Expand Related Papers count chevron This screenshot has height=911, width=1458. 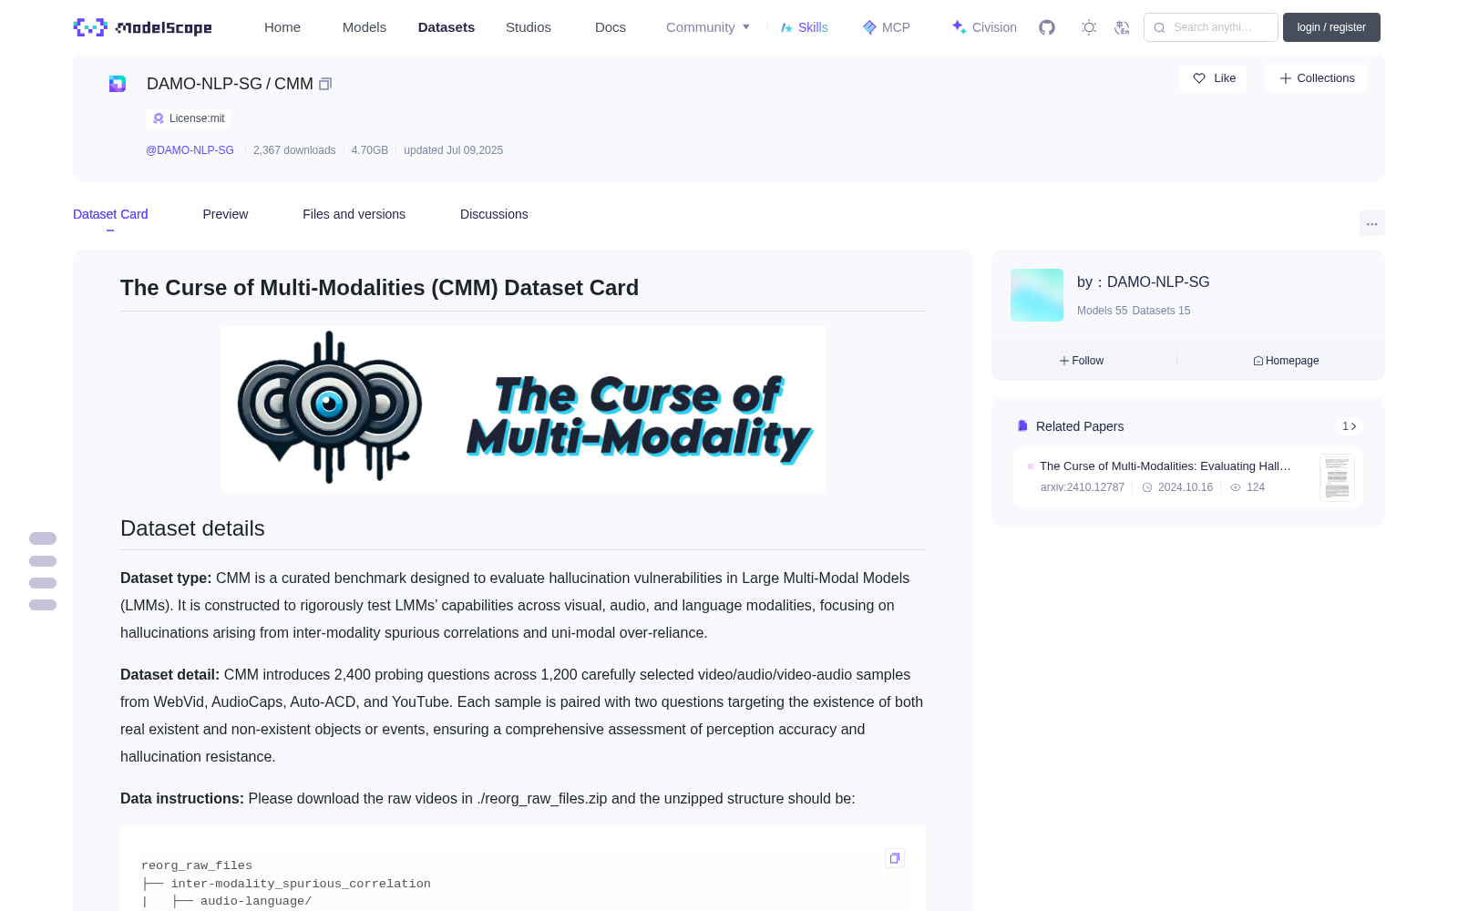click(1350, 426)
